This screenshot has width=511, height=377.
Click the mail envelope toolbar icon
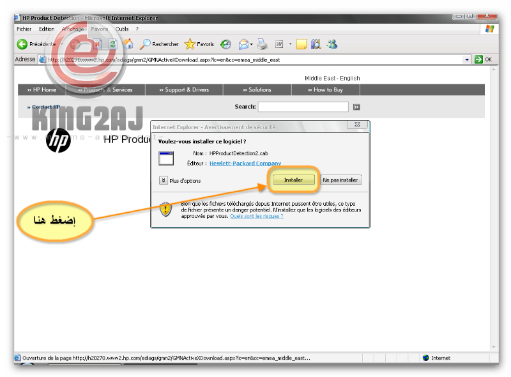point(243,44)
